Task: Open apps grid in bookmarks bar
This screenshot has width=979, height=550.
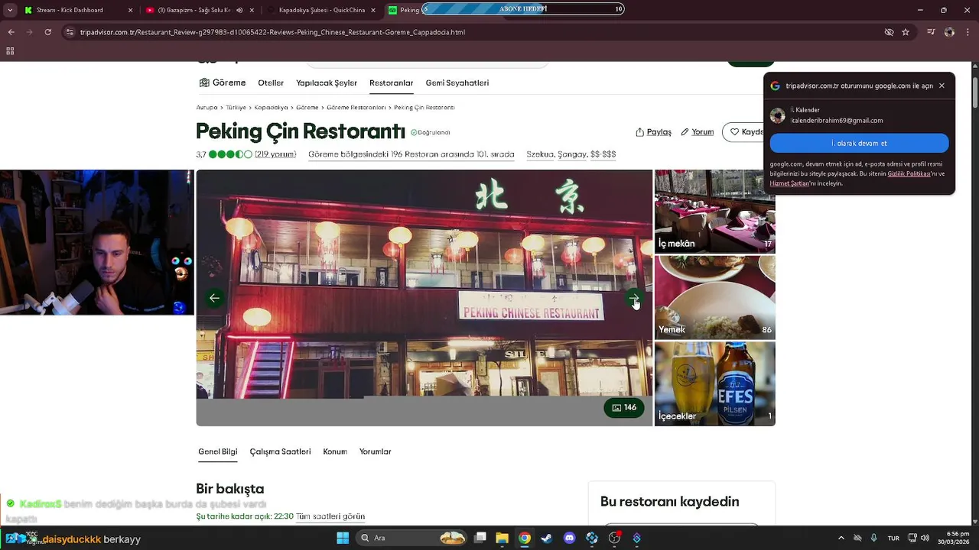Action: click(x=10, y=51)
